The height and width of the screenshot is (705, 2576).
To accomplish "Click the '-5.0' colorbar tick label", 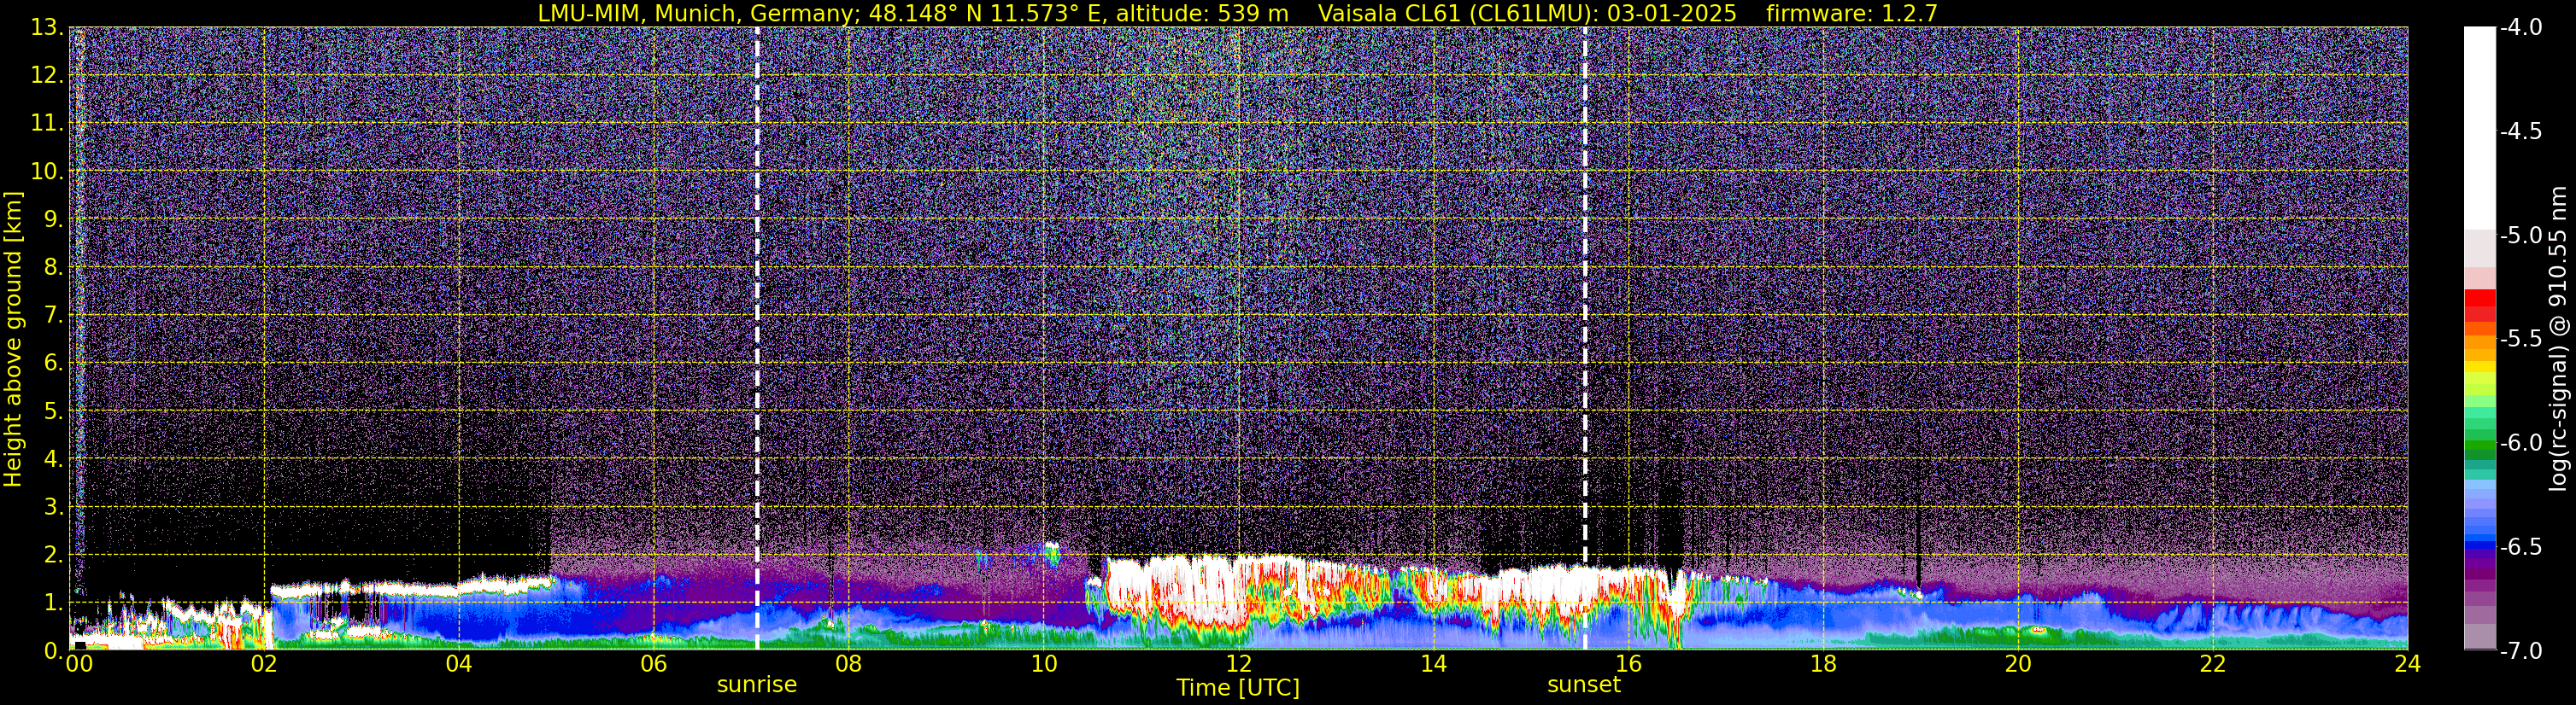I will click(x=2520, y=236).
